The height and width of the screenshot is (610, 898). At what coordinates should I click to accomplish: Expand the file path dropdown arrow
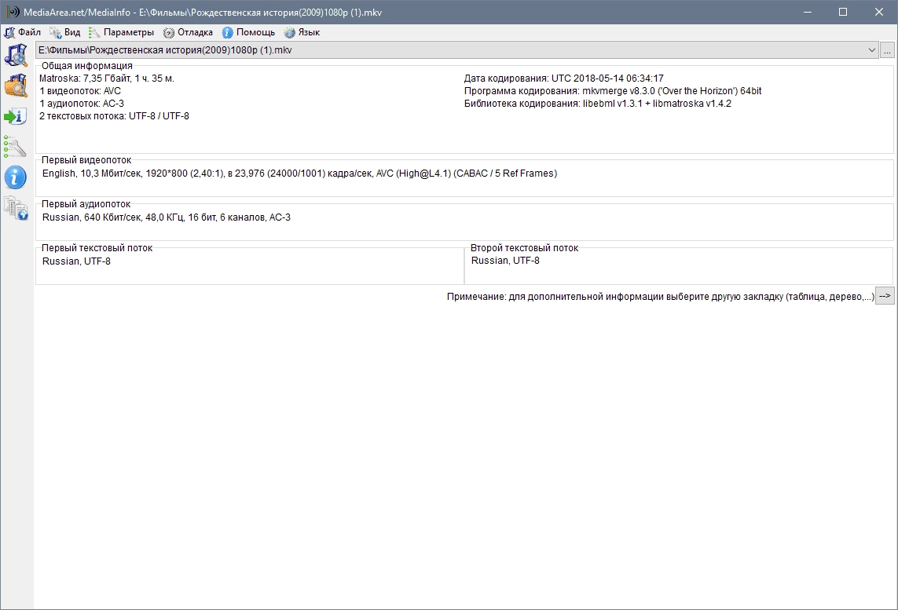[871, 50]
